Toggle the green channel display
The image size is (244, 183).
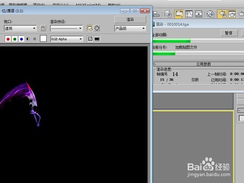pyautogui.click(x=15, y=39)
